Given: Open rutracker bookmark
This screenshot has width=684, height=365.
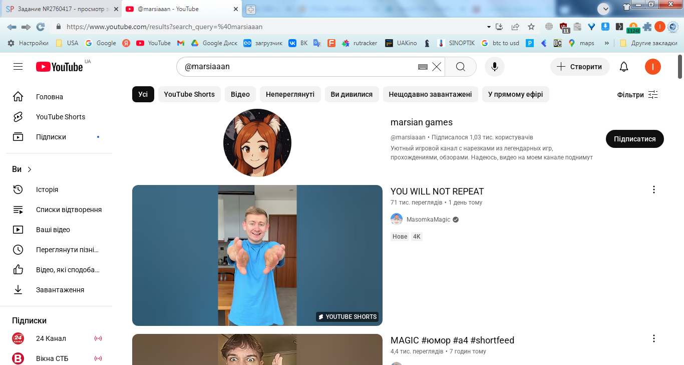Looking at the screenshot, I should (x=360, y=43).
